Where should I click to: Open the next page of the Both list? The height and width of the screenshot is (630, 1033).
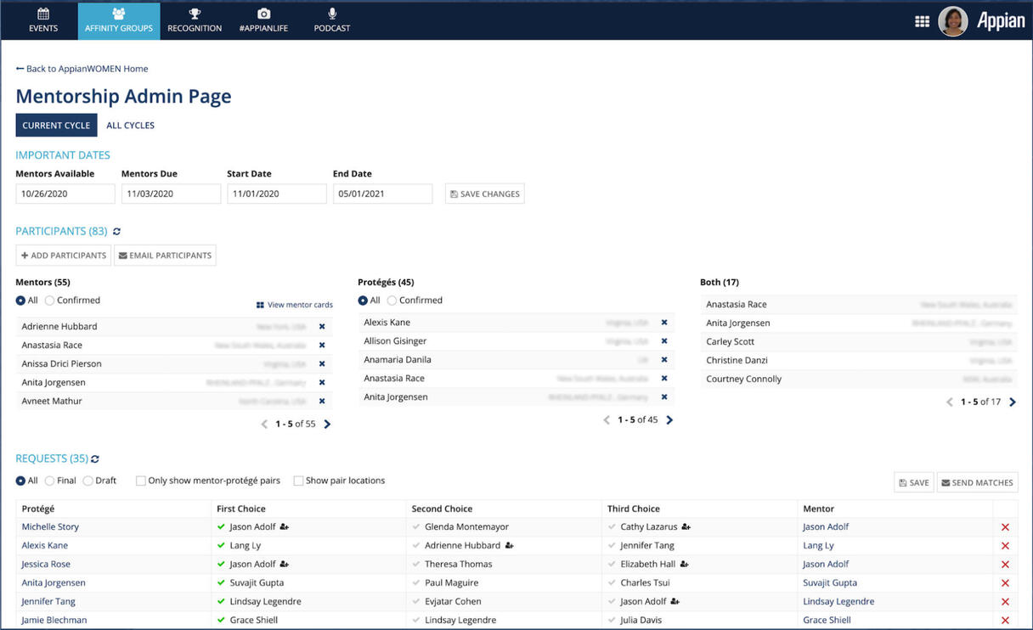(1013, 402)
